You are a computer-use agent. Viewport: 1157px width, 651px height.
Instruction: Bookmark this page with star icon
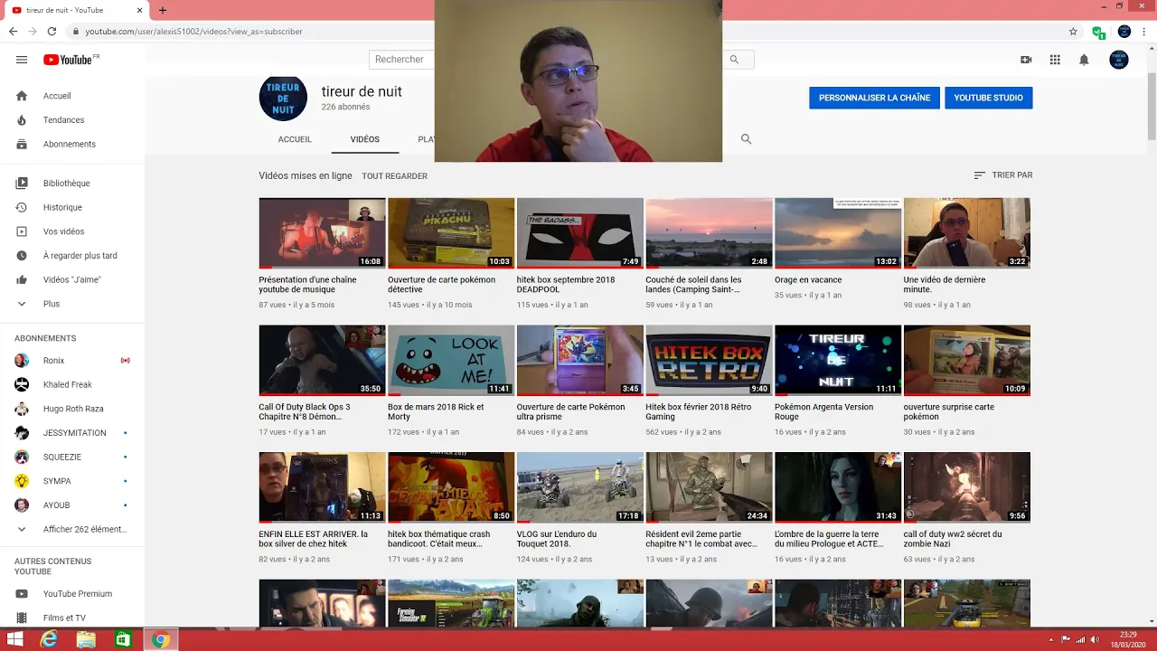(x=1073, y=31)
